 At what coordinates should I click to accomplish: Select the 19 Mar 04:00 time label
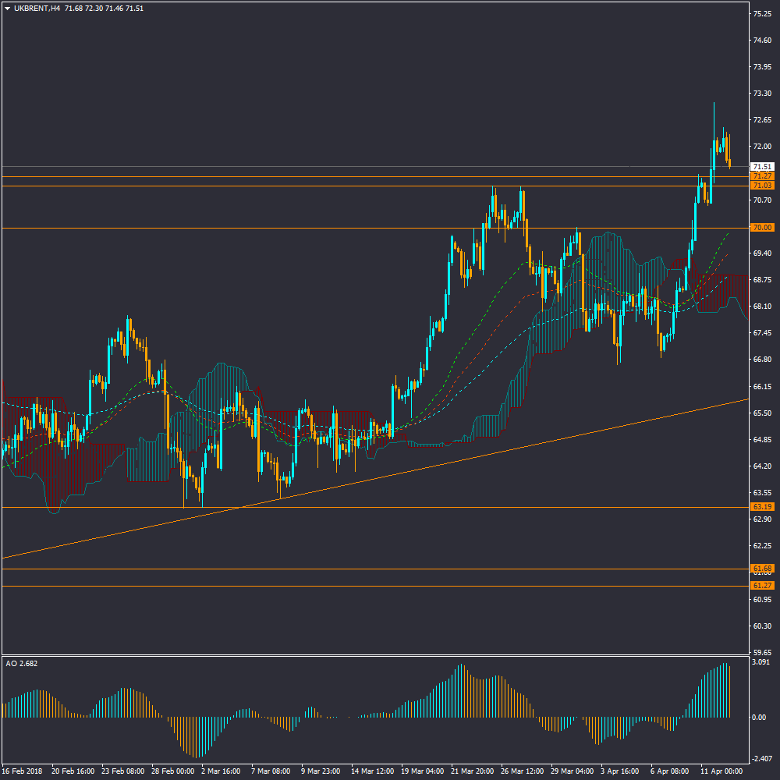pyautogui.click(x=424, y=771)
